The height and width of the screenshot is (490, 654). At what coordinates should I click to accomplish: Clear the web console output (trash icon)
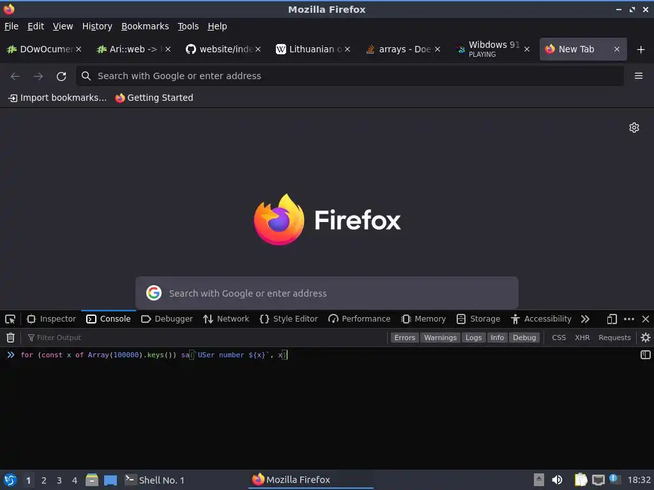[x=10, y=338]
